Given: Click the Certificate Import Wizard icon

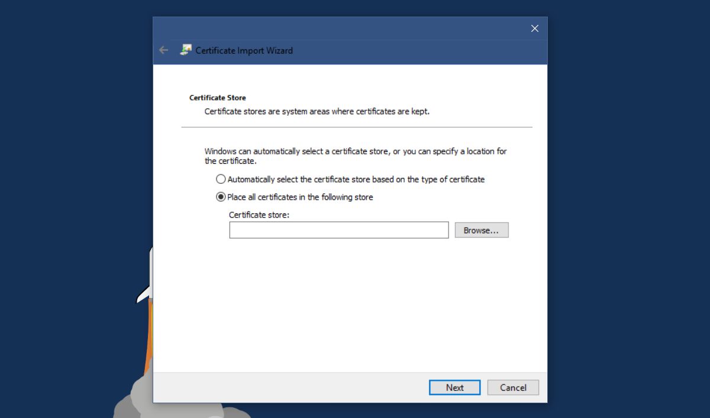Looking at the screenshot, I should pos(186,50).
